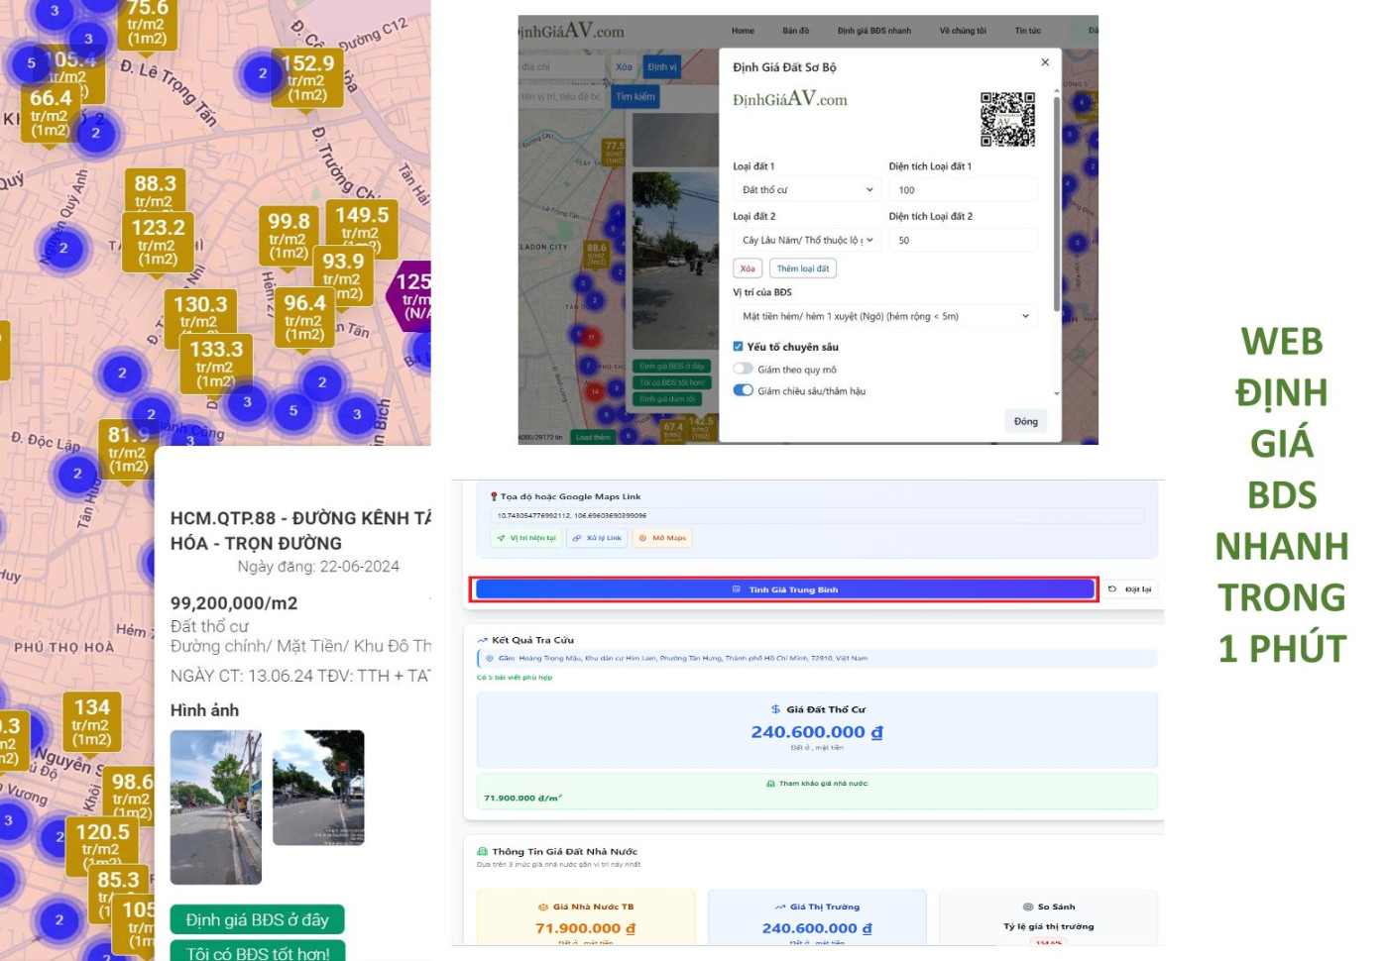Image resolution: width=1388 pixels, height=961 pixels.
Task: Open the Bản đồ menu item
Action: pyautogui.click(x=795, y=31)
